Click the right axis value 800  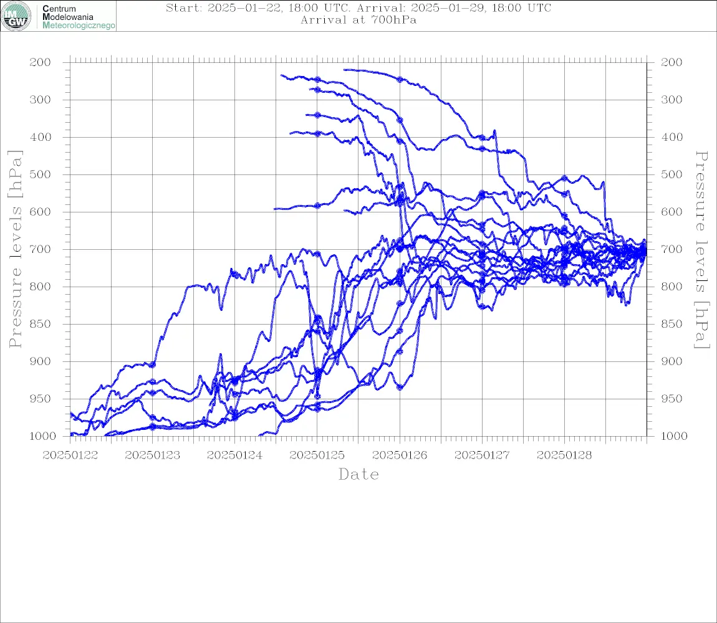pyautogui.click(x=671, y=287)
